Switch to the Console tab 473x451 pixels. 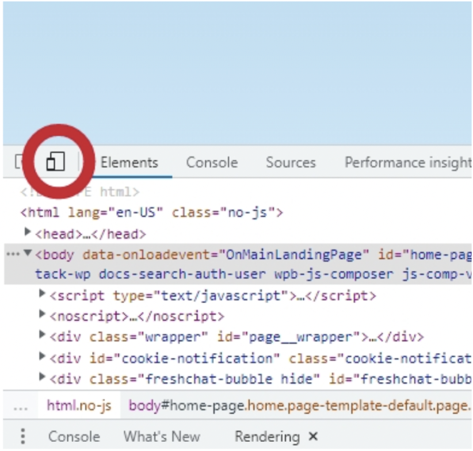pyautogui.click(x=212, y=162)
